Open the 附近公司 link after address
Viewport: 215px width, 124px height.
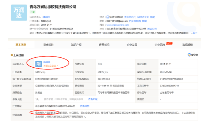point(152,29)
